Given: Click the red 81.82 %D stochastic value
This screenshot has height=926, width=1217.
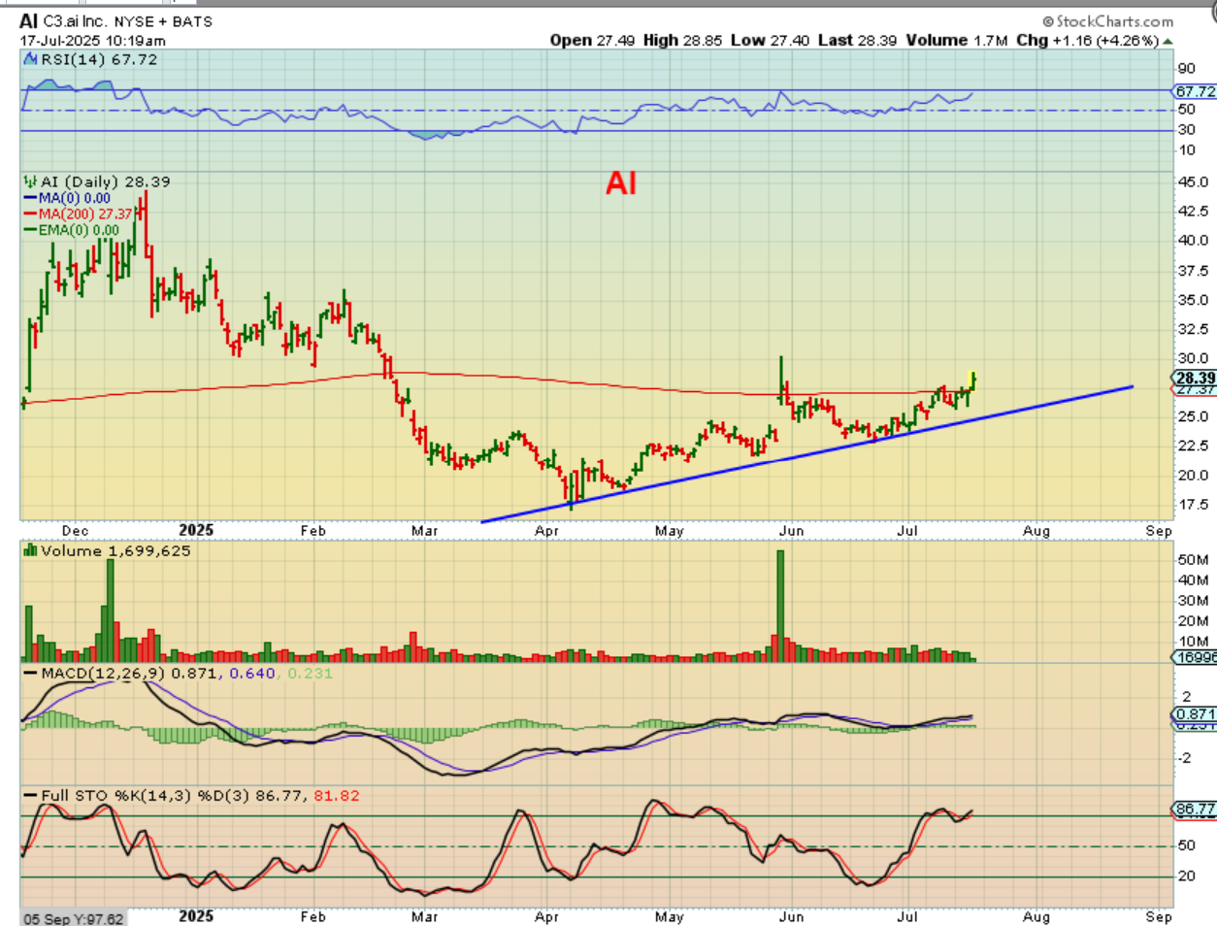Looking at the screenshot, I should pyautogui.click(x=337, y=795).
